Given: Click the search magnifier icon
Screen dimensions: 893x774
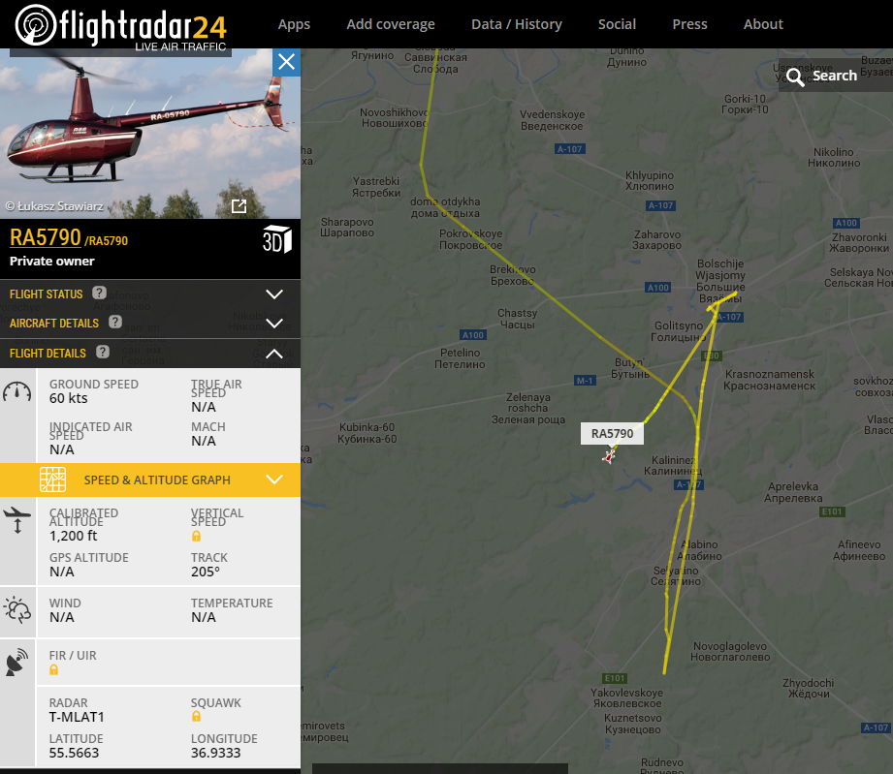Looking at the screenshot, I should 795,77.
